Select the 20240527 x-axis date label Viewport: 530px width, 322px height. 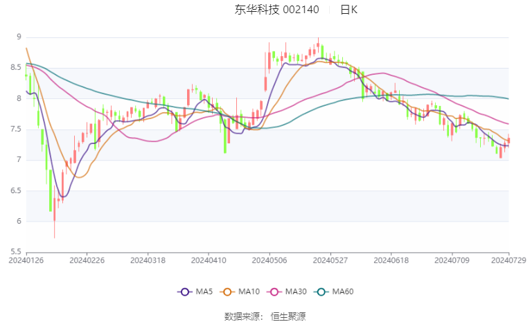(330, 260)
